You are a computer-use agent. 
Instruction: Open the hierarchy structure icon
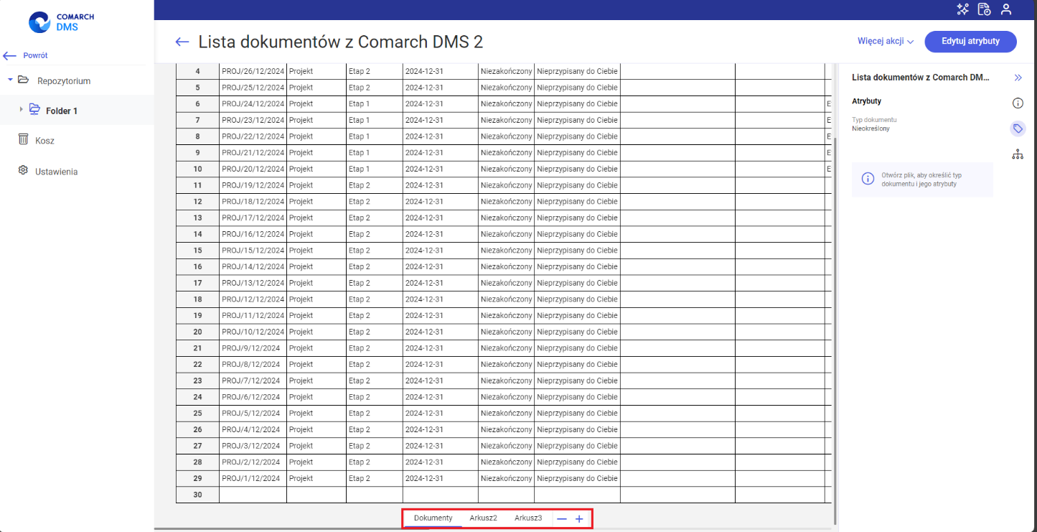click(x=1018, y=154)
